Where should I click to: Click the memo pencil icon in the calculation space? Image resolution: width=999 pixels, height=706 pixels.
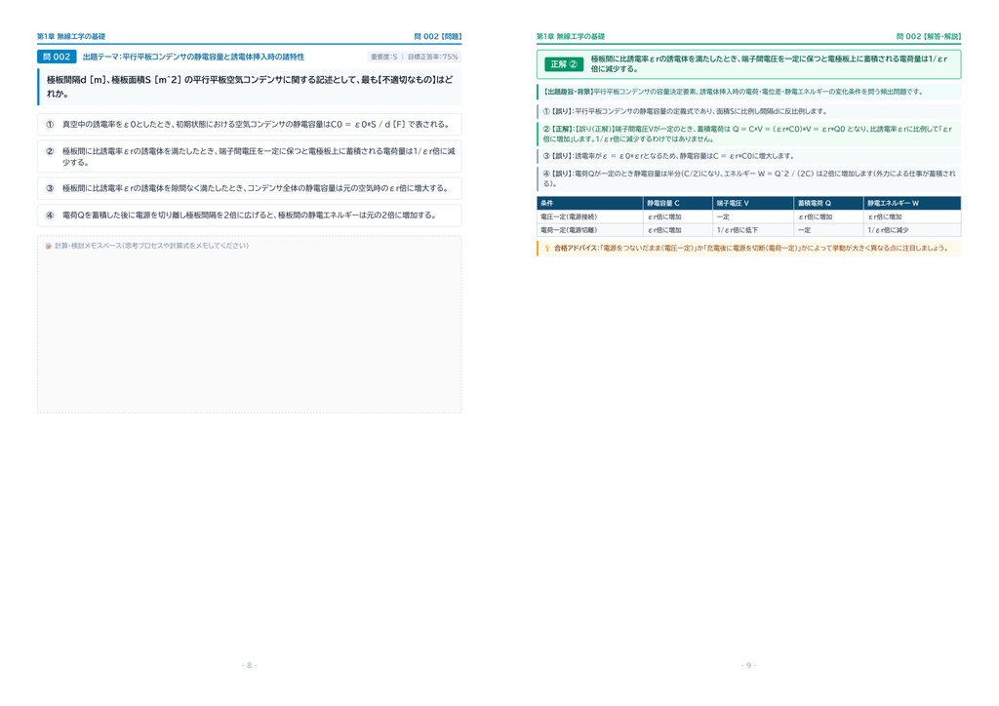click(x=49, y=246)
